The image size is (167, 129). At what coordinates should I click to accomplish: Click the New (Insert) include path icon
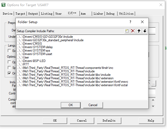(x=127, y=31)
